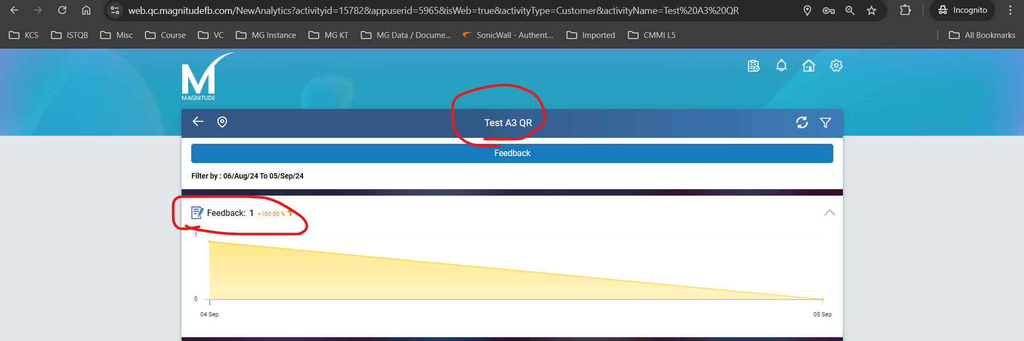
Task: Click the browser address bar URL
Action: tap(433, 11)
